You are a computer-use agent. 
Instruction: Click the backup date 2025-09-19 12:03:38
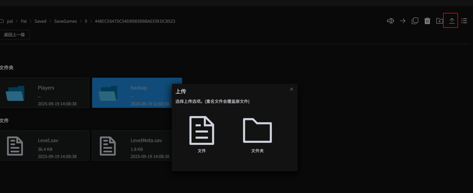(x=150, y=104)
